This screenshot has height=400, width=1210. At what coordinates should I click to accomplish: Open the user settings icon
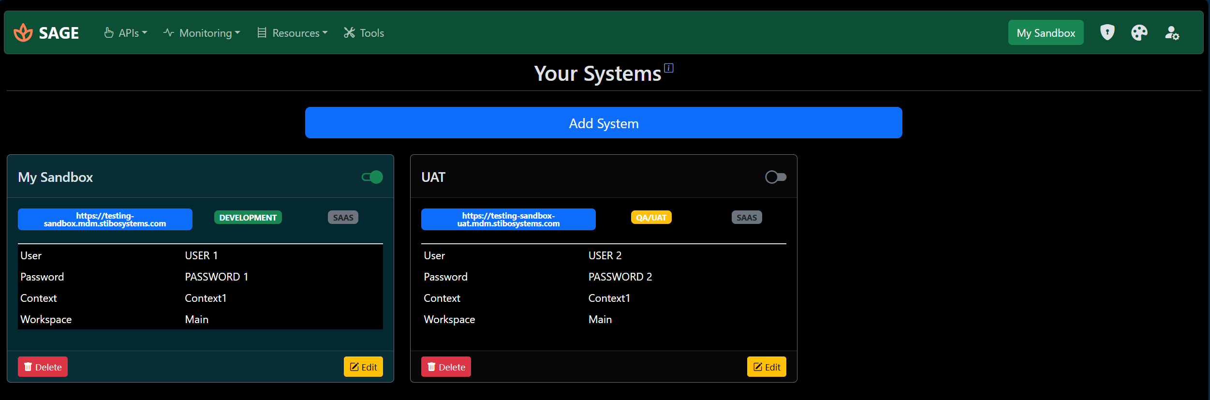(1172, 33)
